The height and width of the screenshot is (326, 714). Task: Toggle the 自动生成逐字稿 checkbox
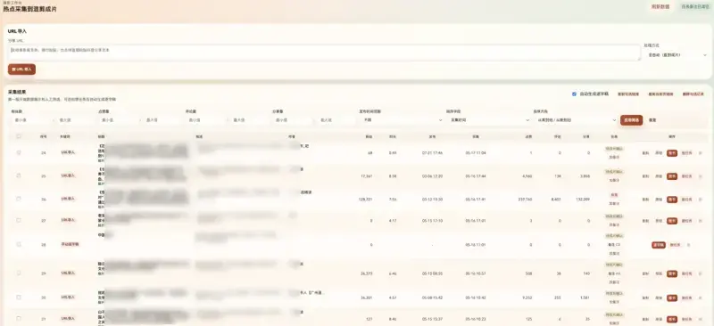574,94
